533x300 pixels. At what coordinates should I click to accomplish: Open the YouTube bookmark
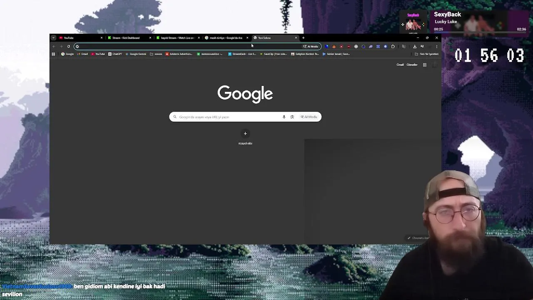click(98, 54)
